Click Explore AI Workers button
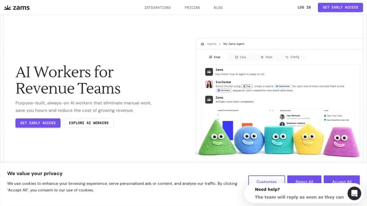 click(89, 123)
